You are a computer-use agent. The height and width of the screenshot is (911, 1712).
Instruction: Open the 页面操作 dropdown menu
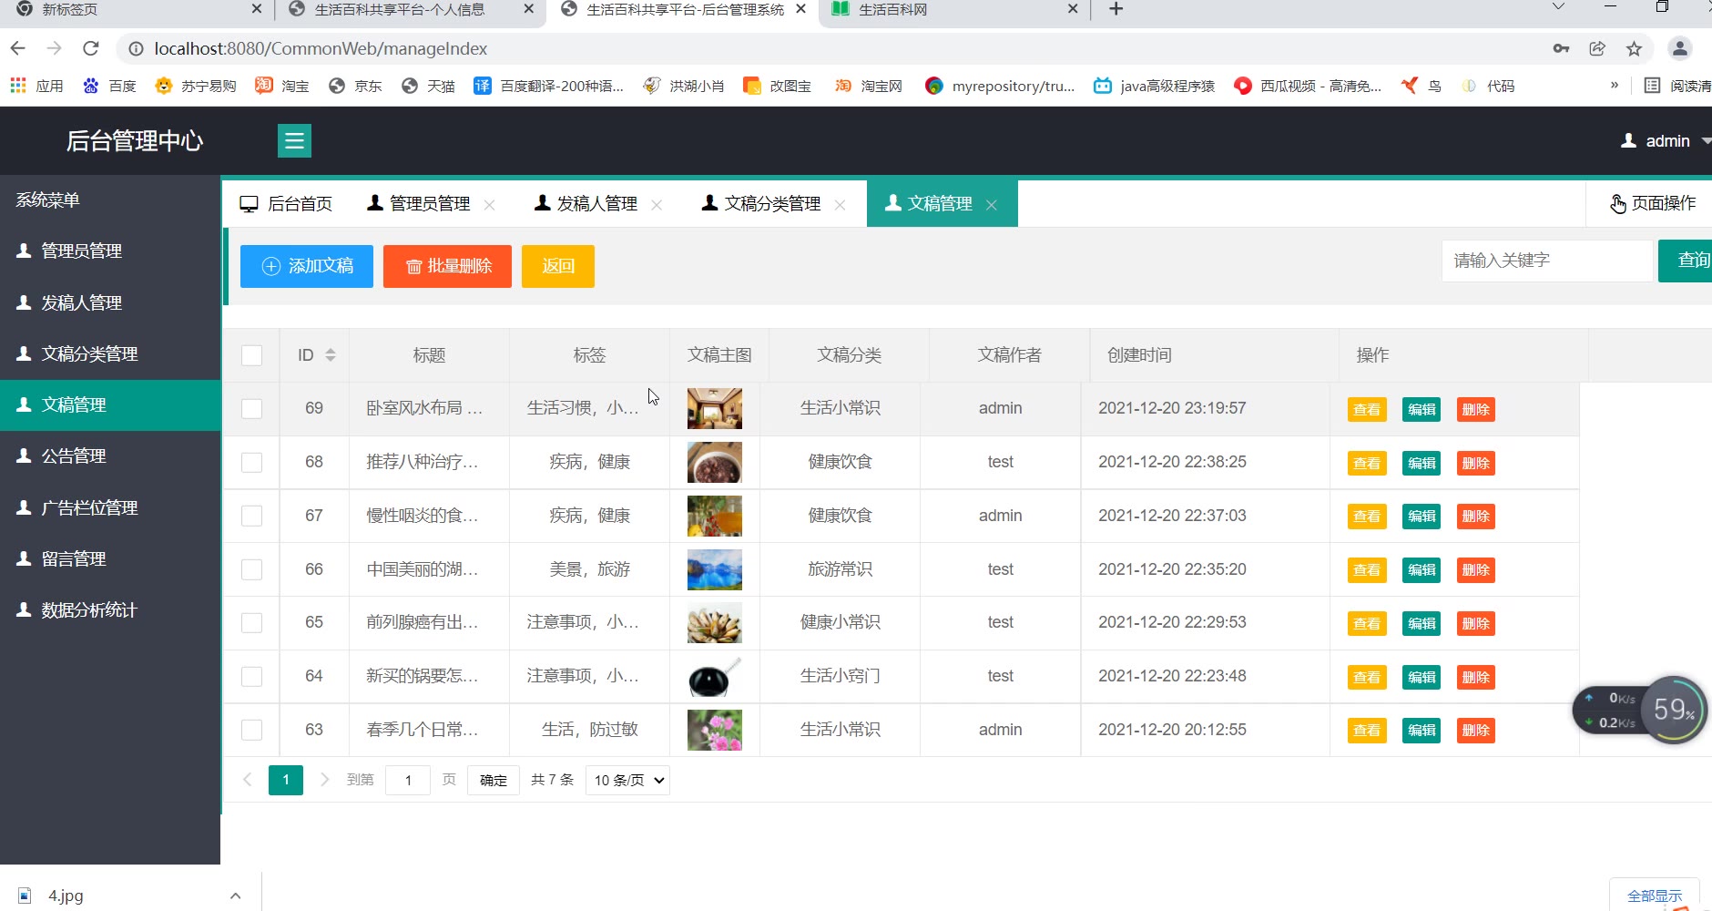[1652, 203]
